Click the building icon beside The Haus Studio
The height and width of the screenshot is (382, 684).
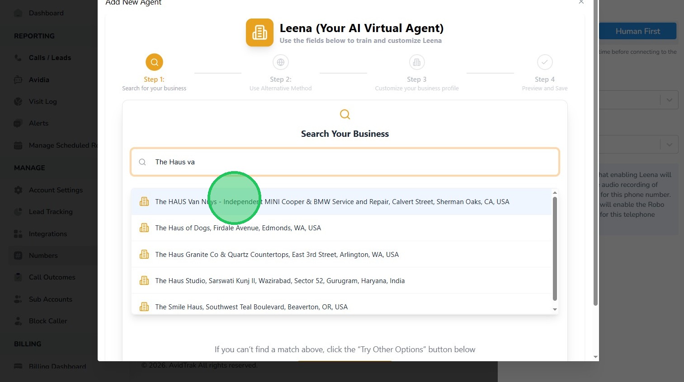coord(144,281)
